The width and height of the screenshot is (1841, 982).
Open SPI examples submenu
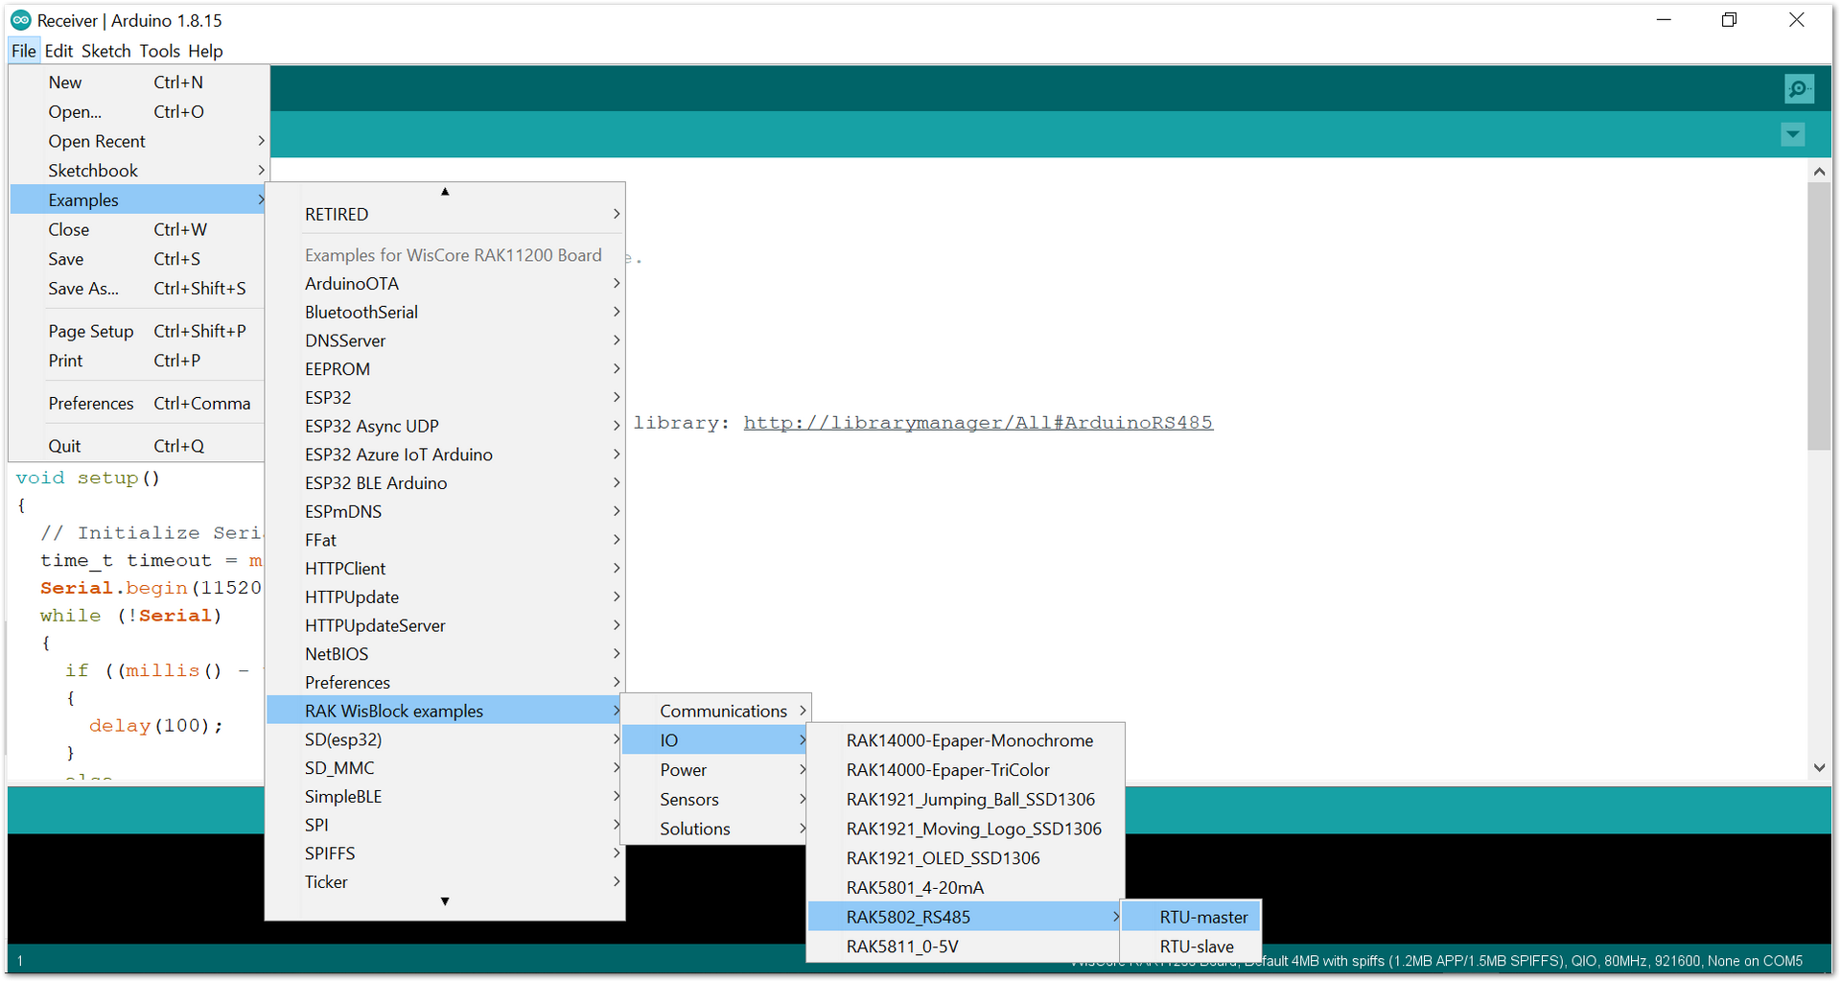click(x=445, y=826)
